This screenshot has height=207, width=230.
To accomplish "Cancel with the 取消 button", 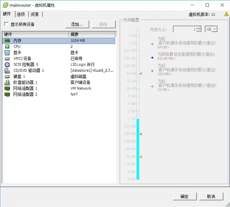I will click(211, 196).
